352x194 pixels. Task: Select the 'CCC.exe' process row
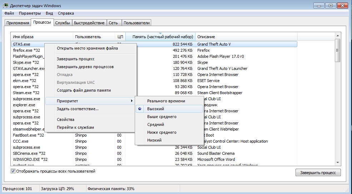pos(154,141)
